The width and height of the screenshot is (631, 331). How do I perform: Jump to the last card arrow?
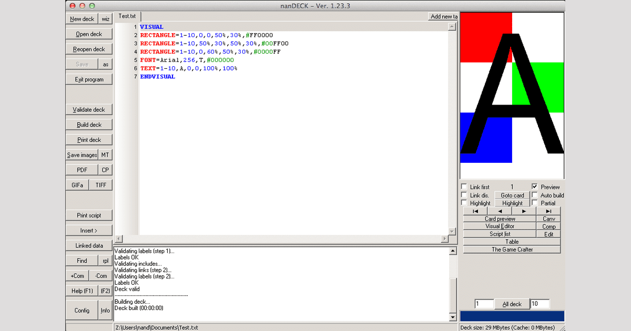pos(548,211)
